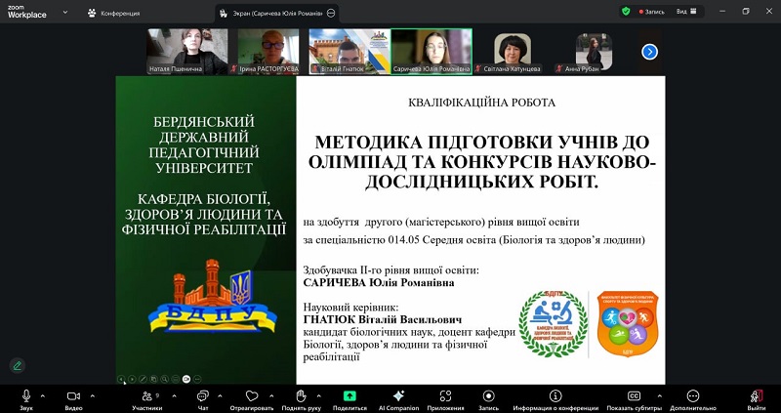Click the green Поделиться share screen button
Viewport: 781px width, 413px height.
[x=349, y=396]
